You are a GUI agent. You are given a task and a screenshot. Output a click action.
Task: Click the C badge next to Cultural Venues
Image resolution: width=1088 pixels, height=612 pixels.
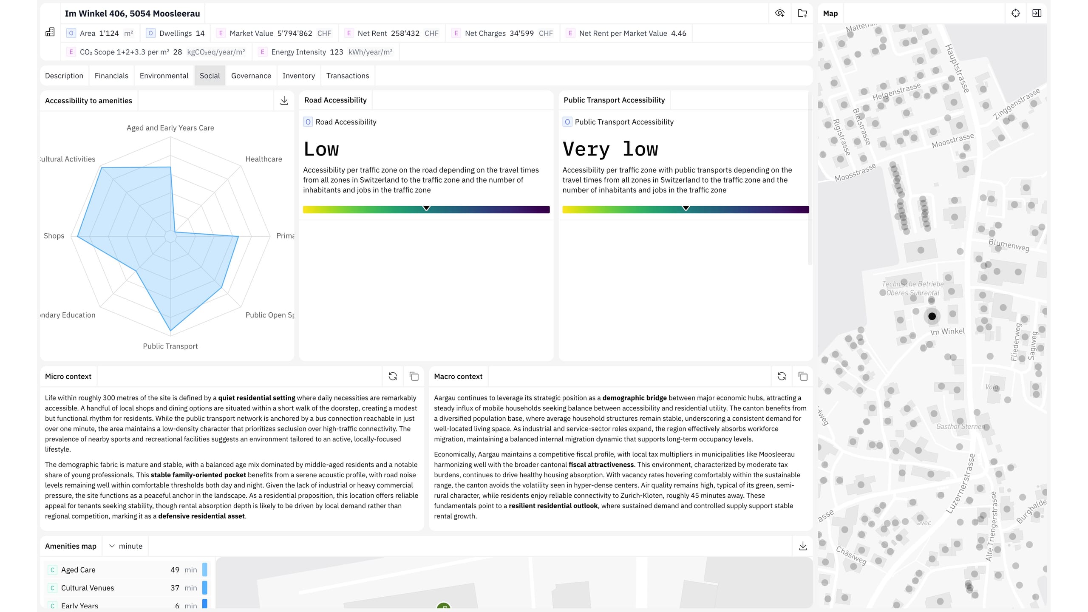52,588
